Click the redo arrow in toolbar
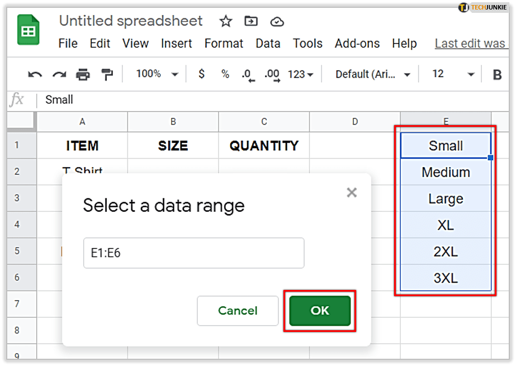516x366 pixels. pos(59,74)
